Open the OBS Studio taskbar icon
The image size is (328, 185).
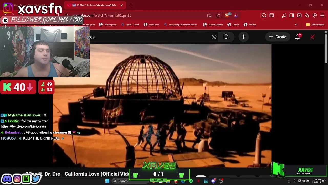(221, 181)
